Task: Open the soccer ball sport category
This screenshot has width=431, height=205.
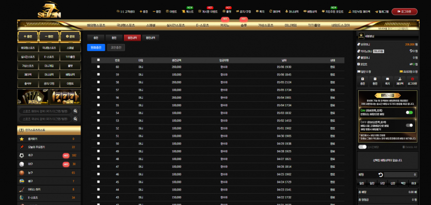Action: (x=49, y=155)
